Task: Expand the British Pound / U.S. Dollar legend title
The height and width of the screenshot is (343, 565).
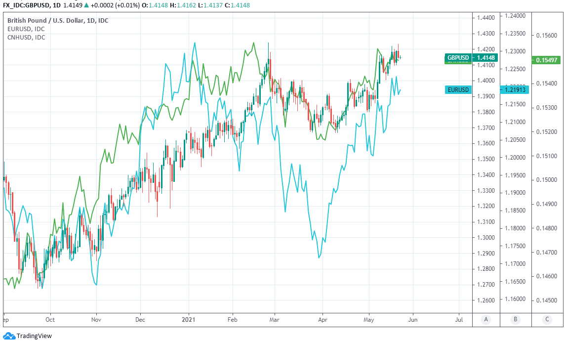Action: (58, 21)
